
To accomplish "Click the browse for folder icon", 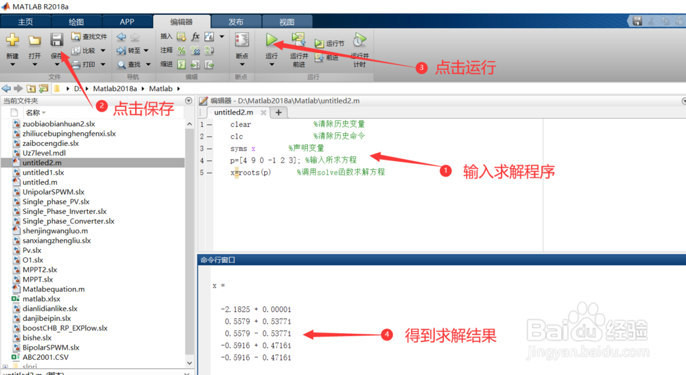I will (43, 88).
